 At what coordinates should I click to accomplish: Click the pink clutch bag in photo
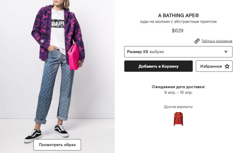[x=74, y=57]
